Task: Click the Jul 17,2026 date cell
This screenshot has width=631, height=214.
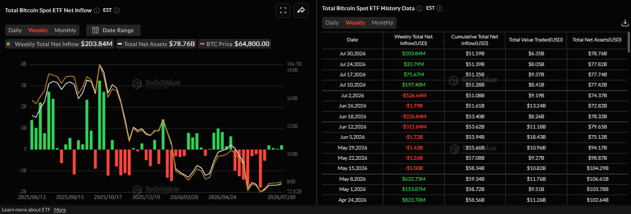Action: click(352, 74)
